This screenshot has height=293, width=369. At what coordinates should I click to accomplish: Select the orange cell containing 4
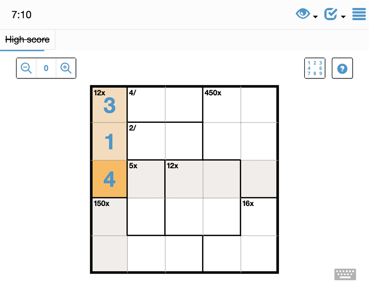tap(109, 179)
